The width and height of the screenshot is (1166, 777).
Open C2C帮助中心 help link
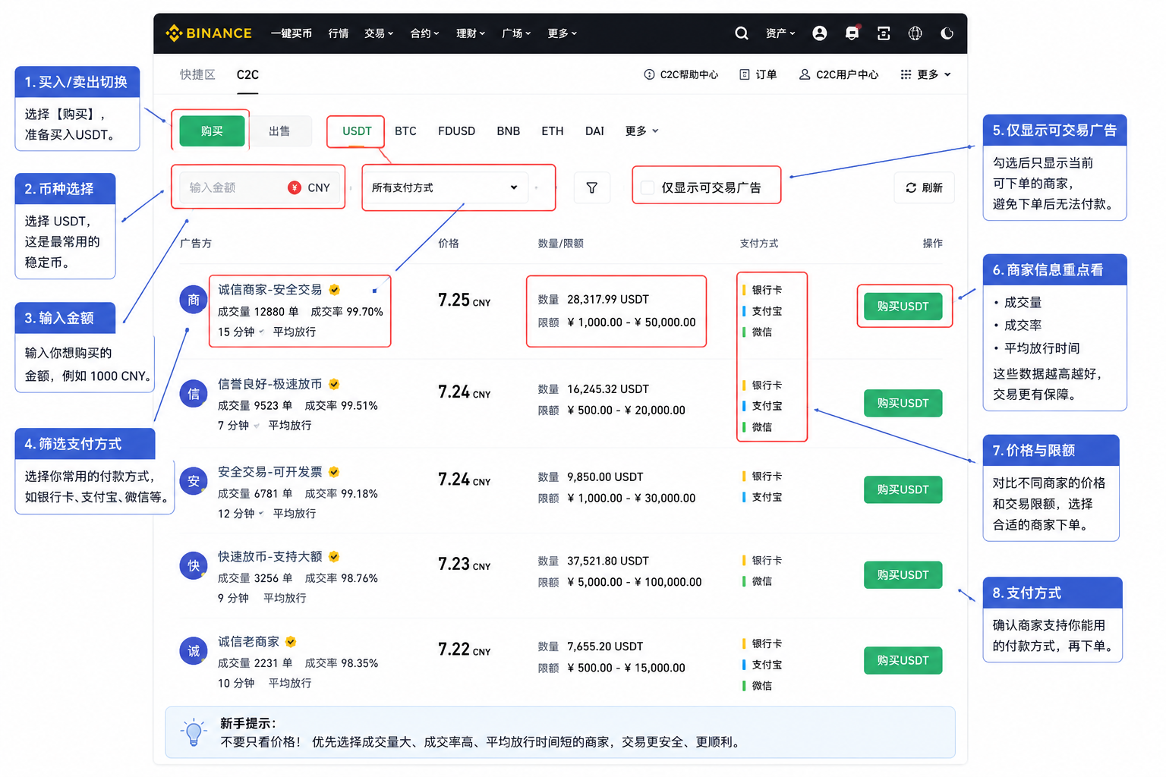[681, 74]
